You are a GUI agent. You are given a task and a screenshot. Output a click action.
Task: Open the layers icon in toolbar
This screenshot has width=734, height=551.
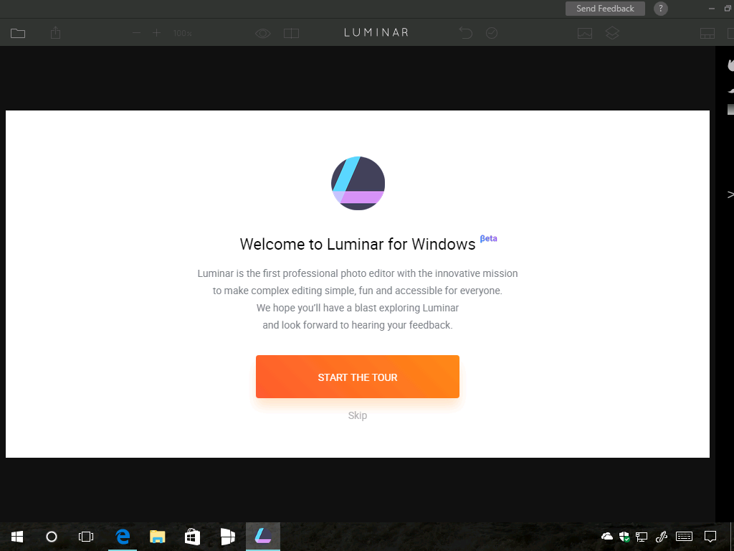[612, 33]
